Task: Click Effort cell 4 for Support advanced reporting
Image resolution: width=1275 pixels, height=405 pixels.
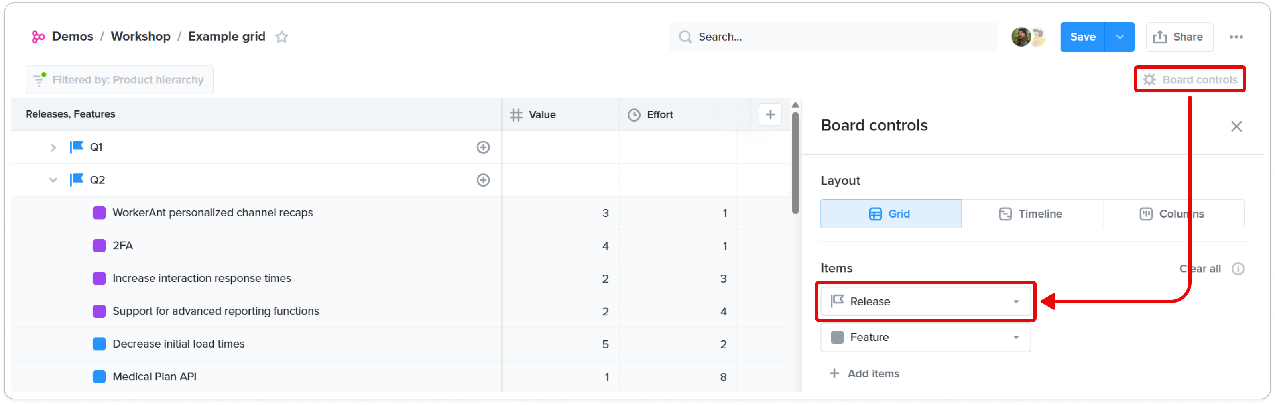Action: (x=678, y=311)
